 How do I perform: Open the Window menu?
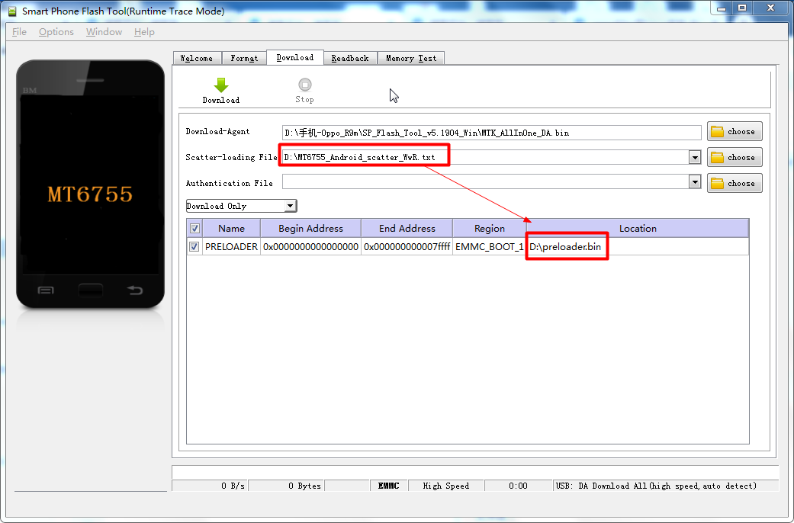104,32
